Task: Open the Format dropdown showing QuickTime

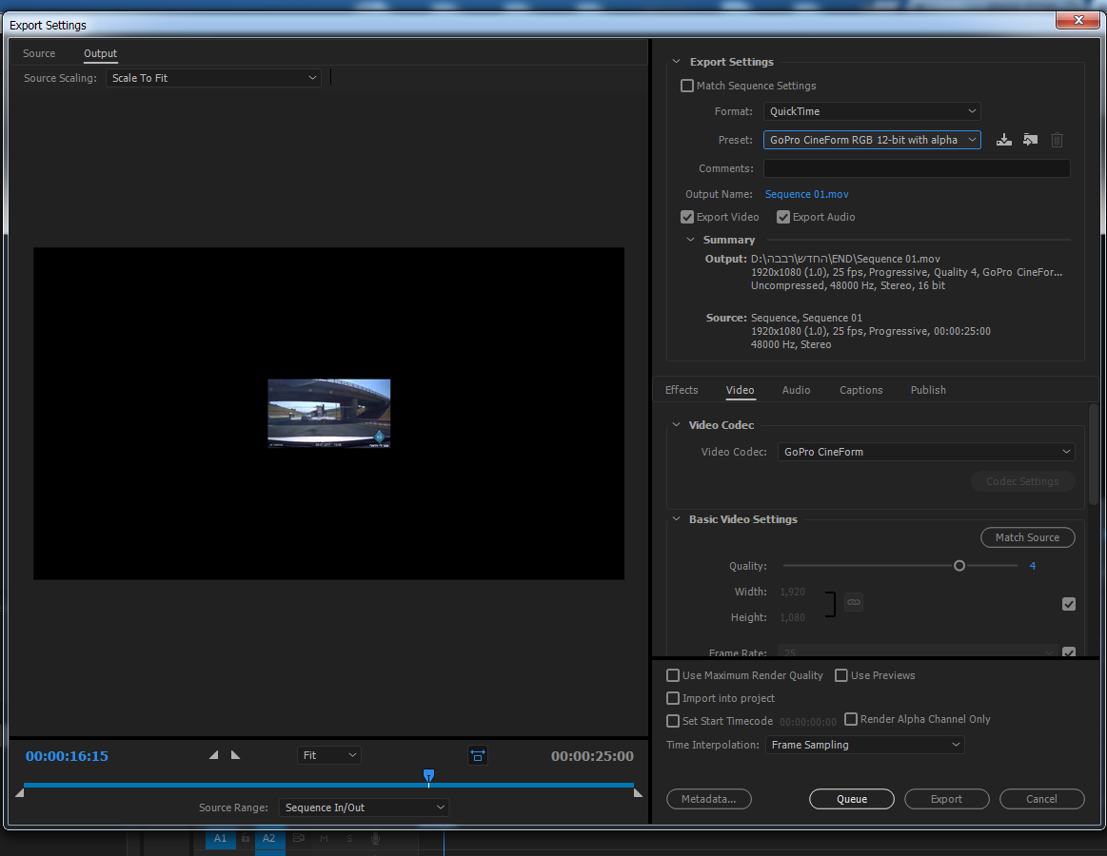Action: 871,111
